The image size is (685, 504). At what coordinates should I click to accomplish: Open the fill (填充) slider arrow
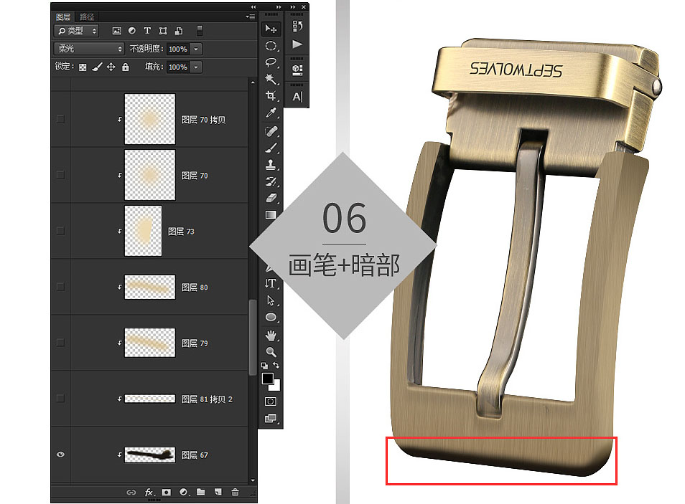(x=196, y=67)
